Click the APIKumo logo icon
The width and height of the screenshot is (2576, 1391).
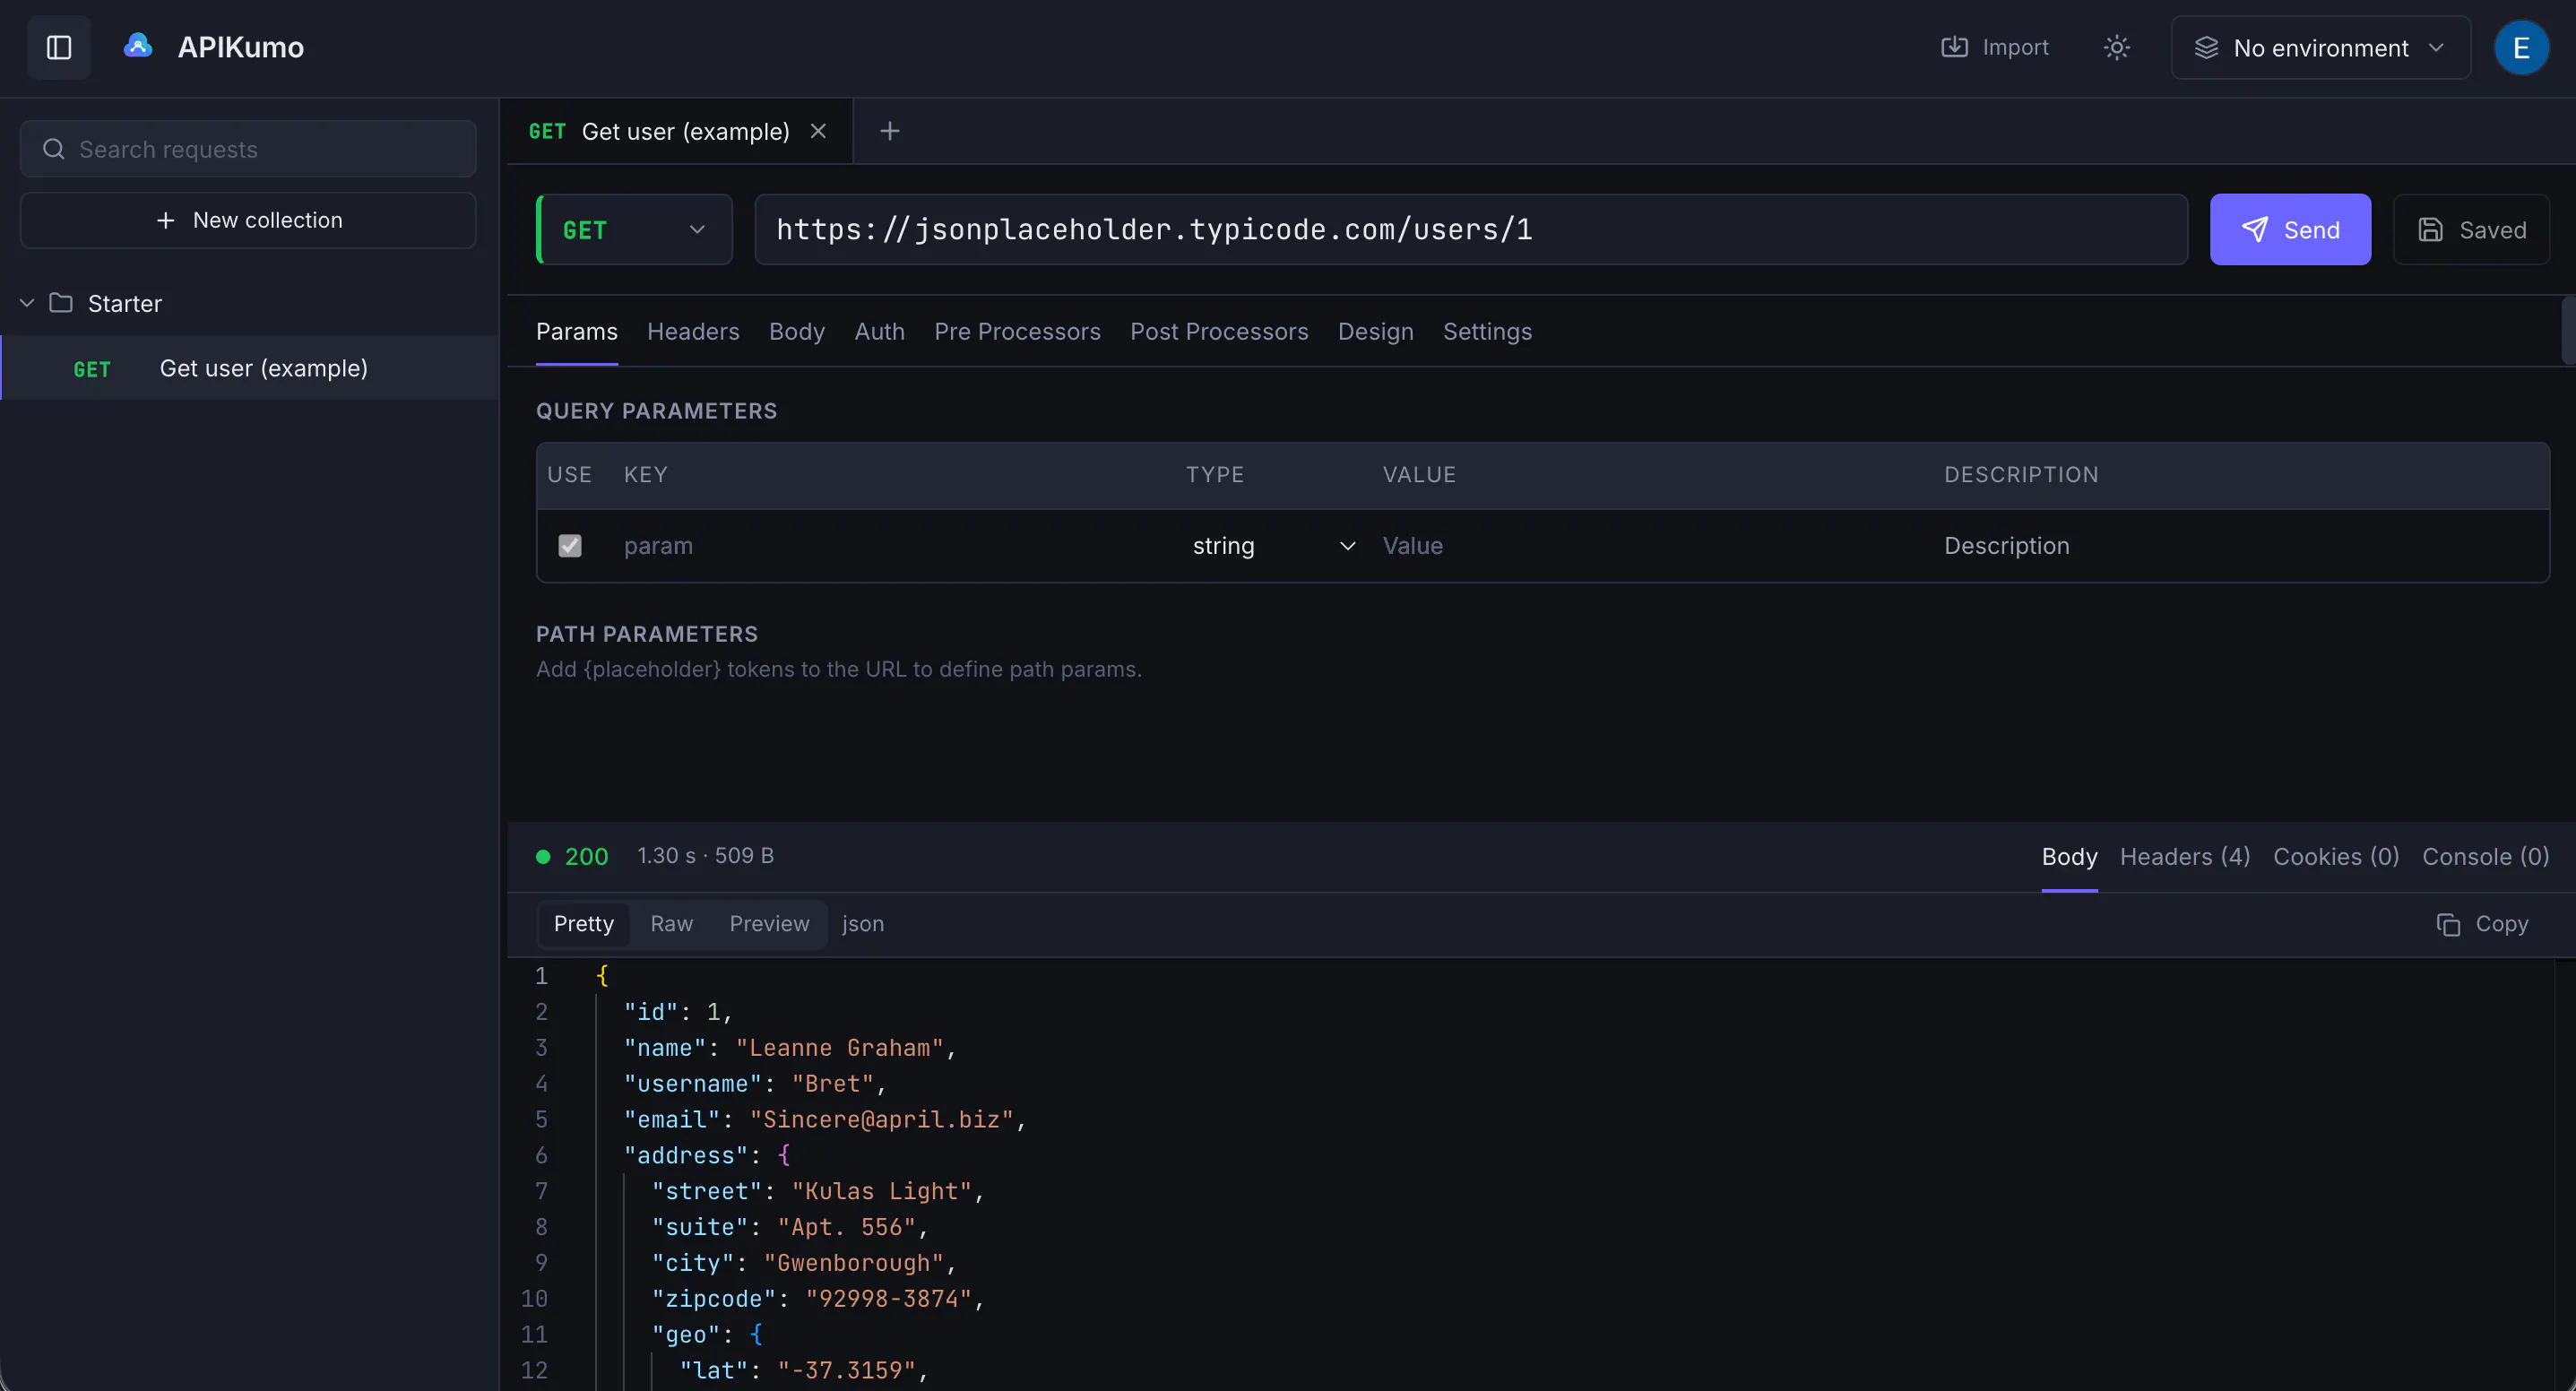click(x=138, y=46)
